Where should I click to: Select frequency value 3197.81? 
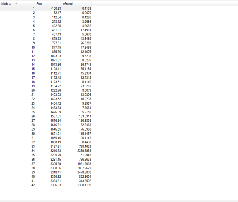click(x=56, y=147)
